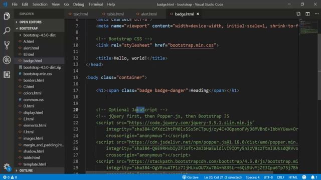Open the Extensions view
Viewport: 321px width, 180px height.
7,74
